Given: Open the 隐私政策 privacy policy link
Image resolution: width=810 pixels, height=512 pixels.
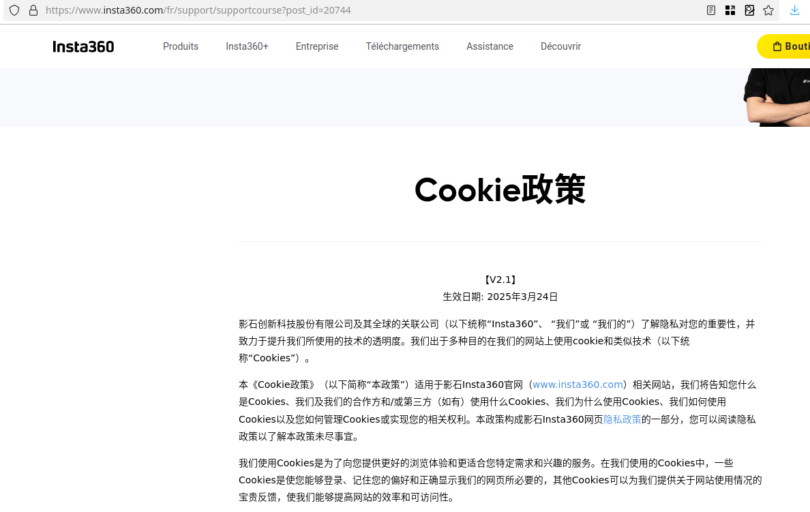Looking at the screenshot, I should [622, 419].
